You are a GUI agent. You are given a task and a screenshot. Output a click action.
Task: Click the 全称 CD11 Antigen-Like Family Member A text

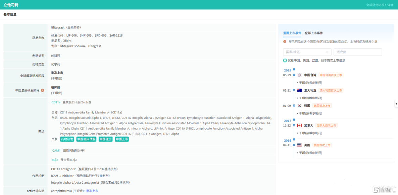pyautogui.click(x=87, y=112)
